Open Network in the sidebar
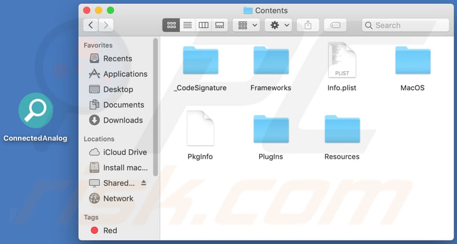The image size is (457, 244). click(118, 198)
